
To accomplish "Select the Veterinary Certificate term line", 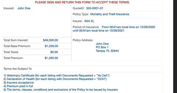I will pos(56,75).
